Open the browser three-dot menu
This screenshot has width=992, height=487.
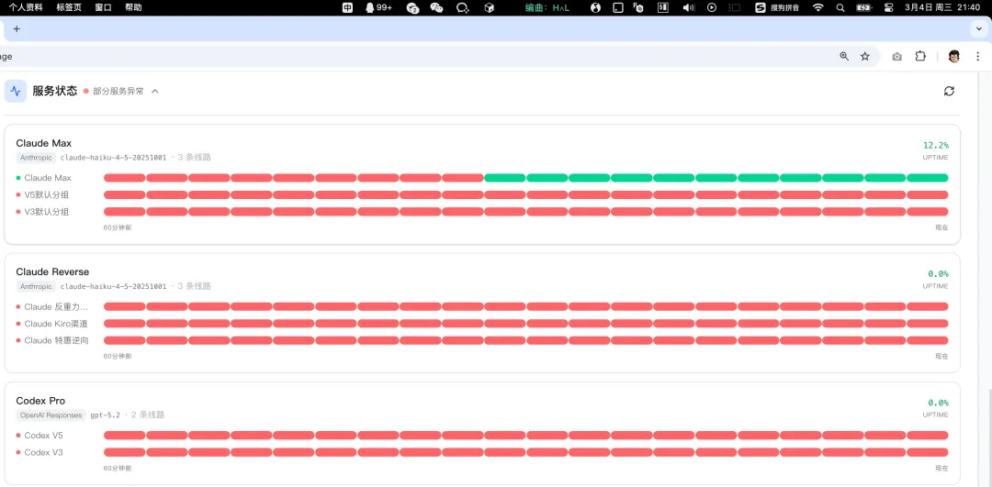977,56
